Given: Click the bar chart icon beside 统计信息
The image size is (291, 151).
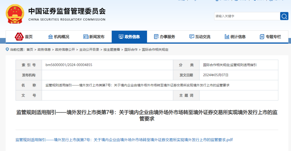Looking at the screenshot, I should coord(227,37).
